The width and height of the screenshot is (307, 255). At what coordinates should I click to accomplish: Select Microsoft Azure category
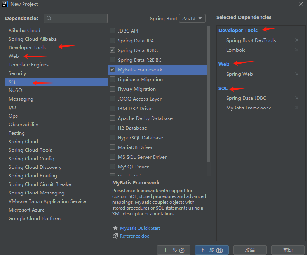(57, 210)
